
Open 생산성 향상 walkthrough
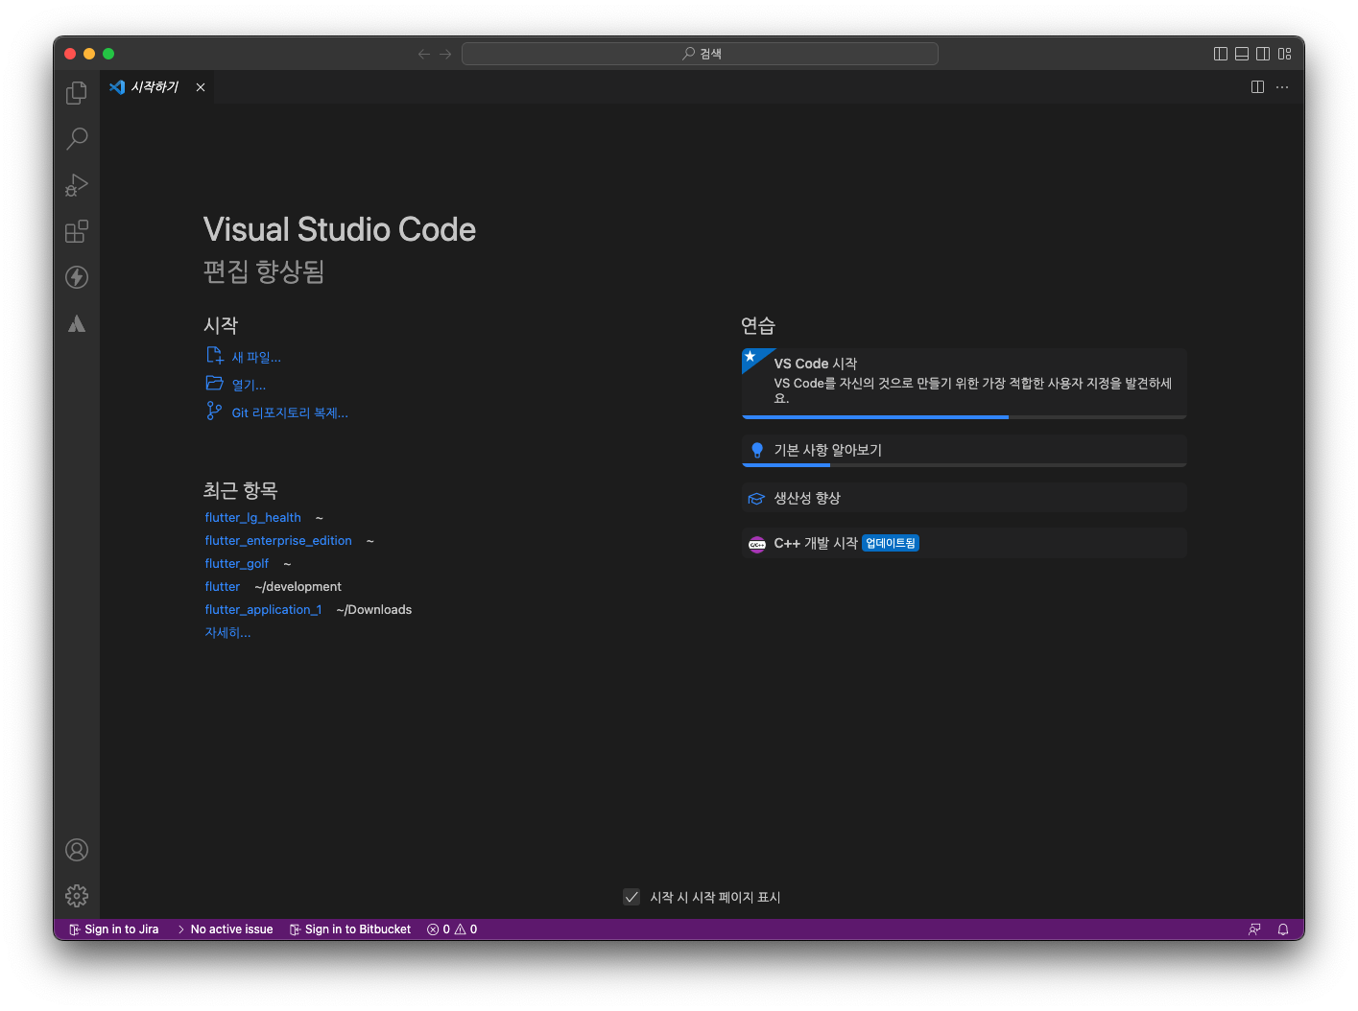click(x=965, y=498)
